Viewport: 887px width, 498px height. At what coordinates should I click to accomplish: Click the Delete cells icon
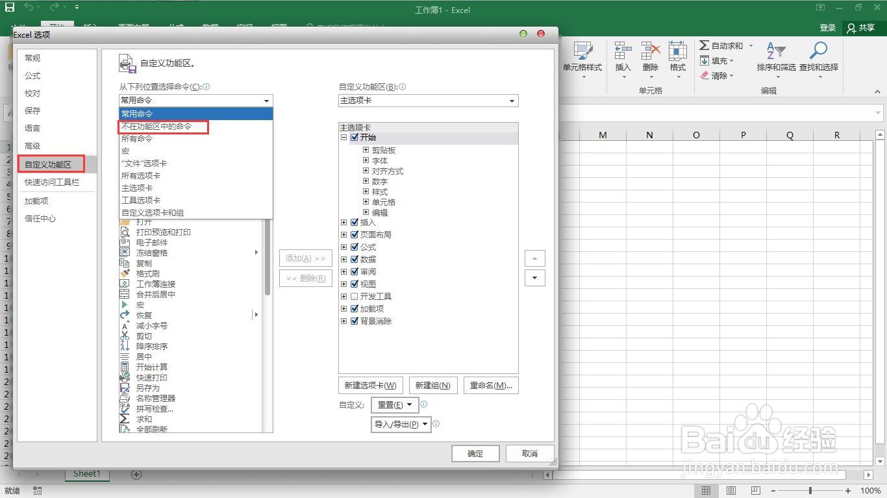pos(651,51)
